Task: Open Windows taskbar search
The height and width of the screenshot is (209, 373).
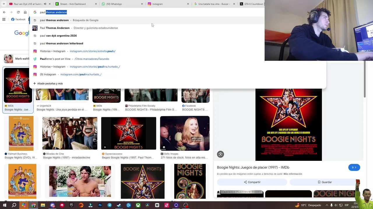Action: pyautogui.click(x=14, y=205)
